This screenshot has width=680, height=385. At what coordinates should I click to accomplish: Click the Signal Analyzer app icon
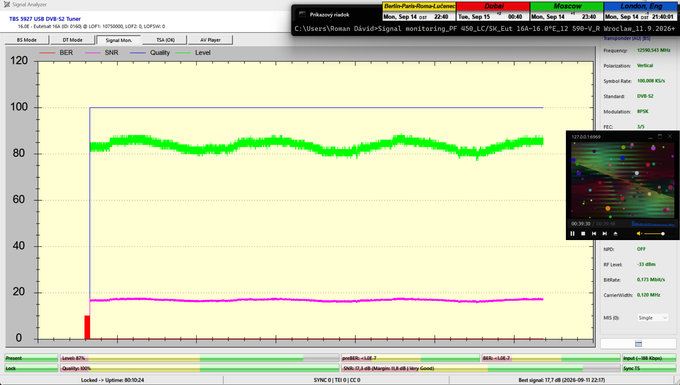[x=7, y=5]
